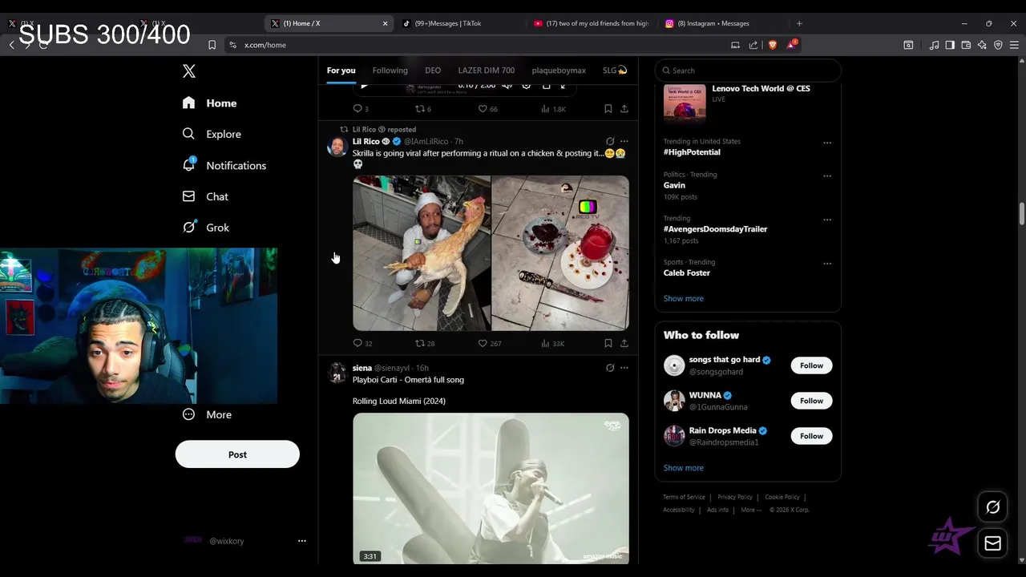This screenshot has height=577, width=1026.
Task: Open the browser music playlist icon
Action: coord(934,45)
